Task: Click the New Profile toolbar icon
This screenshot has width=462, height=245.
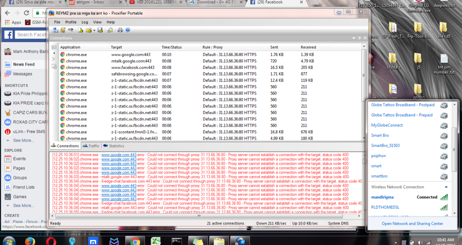Action: tap(80, 30)
